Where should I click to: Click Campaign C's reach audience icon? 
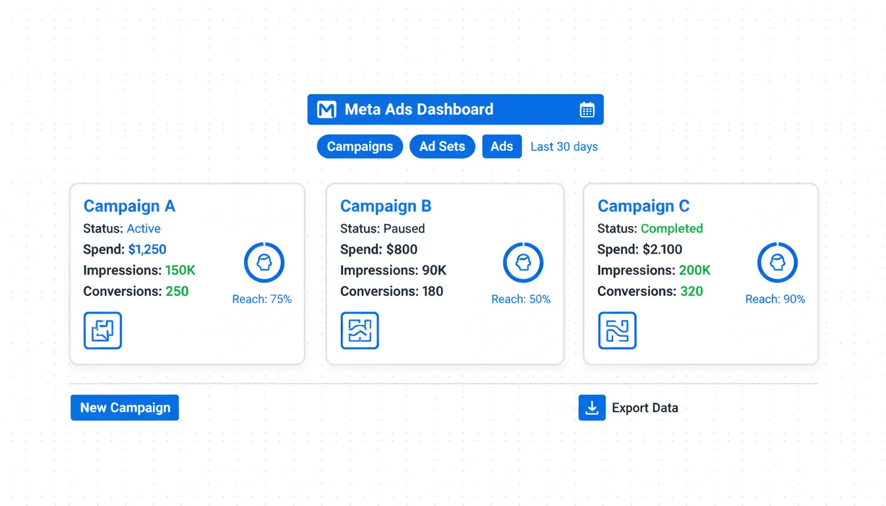pyautogui.click(x=777, y=262)
